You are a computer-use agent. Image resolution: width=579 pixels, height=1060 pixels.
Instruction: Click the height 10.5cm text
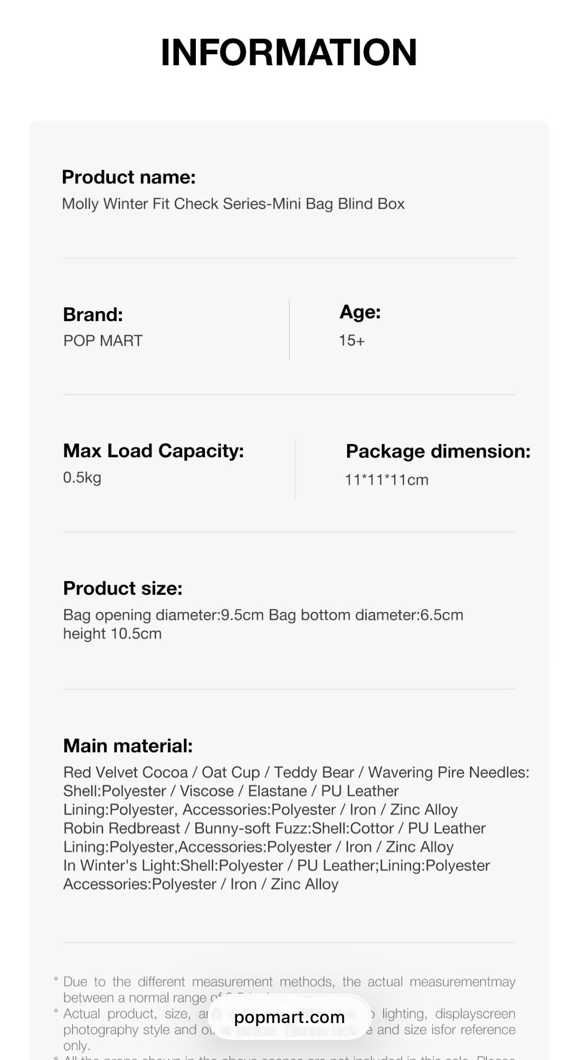tap(112, 634)
